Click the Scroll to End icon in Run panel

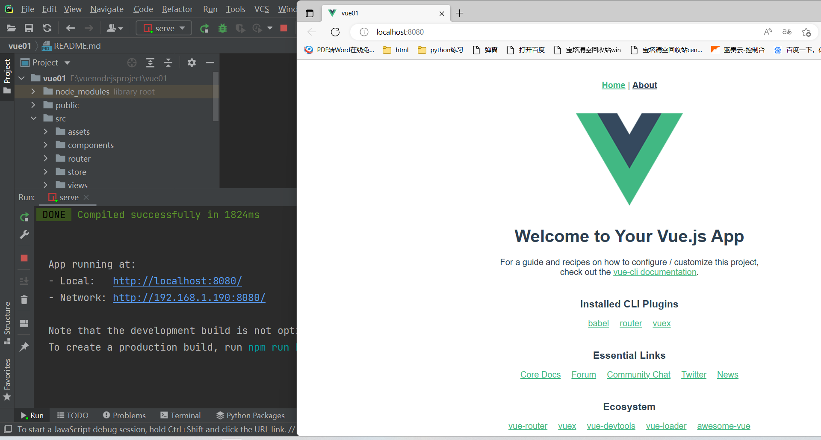point(24,281)
